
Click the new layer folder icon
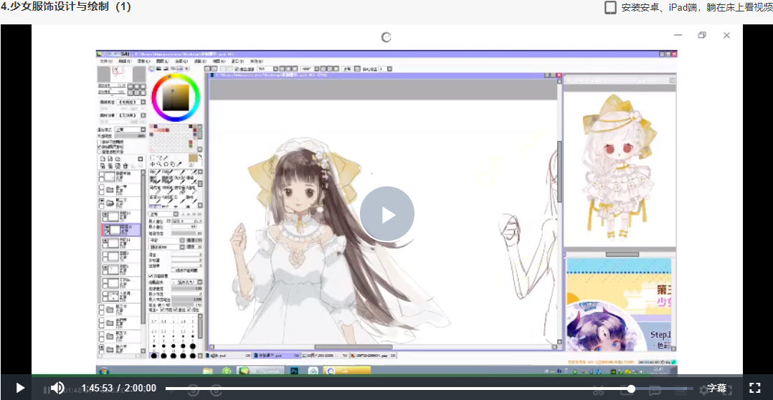(x=118, y=159)
